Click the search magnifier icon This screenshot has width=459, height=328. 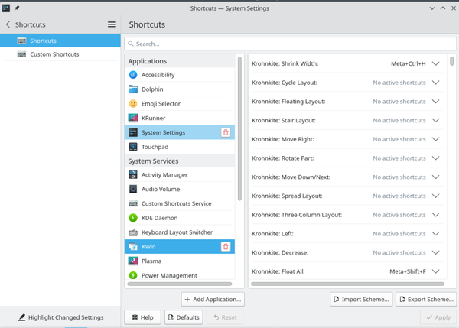click(x=131, y=44)
